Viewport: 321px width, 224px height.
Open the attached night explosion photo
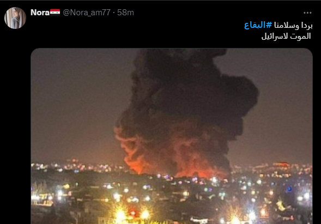click(x=172, y=136)
